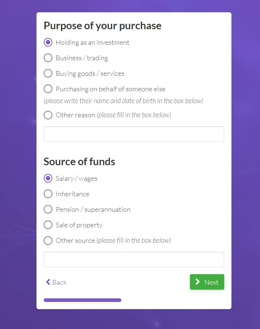Choose 'Buying goods / services' as purchase purpose
Image resolution: width=260 pixels, height=329 pixels.
click(48, 73)
